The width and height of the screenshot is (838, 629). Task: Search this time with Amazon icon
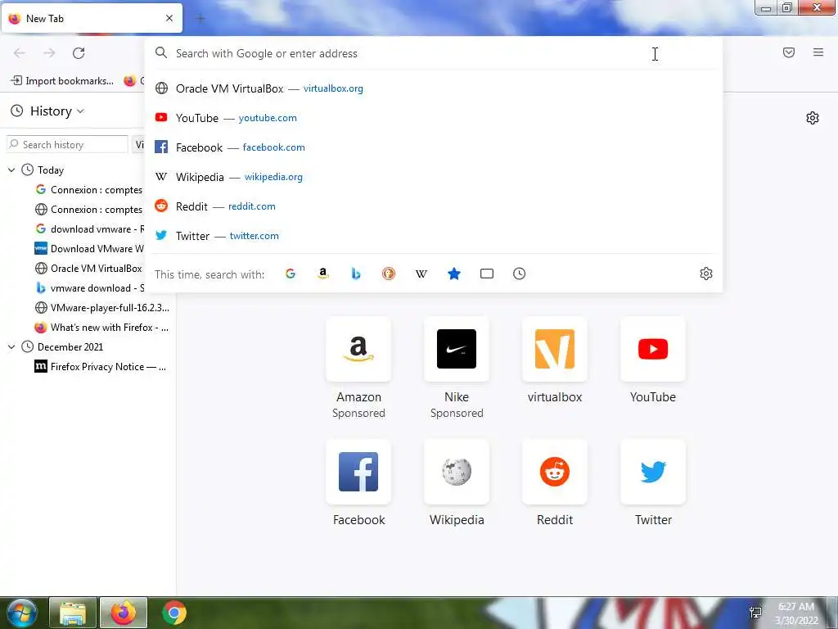coord(322,274)
